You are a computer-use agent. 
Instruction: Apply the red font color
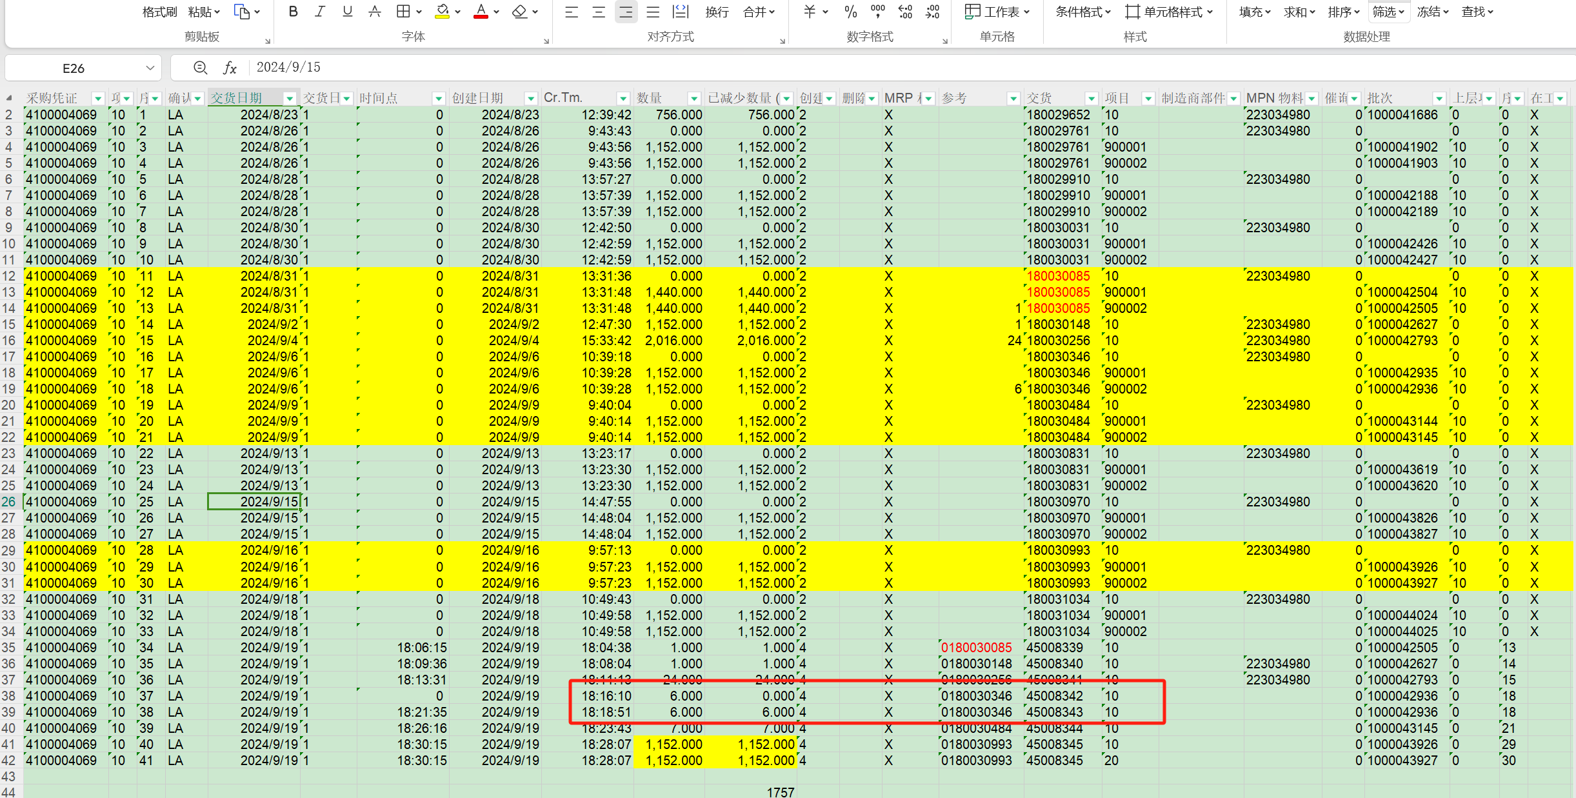click(x=481, y=12)
